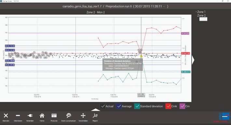This screenshot has height=125, width=231.
Task: Click the LCL 148.59 limit label
Action: pos(10,61)
